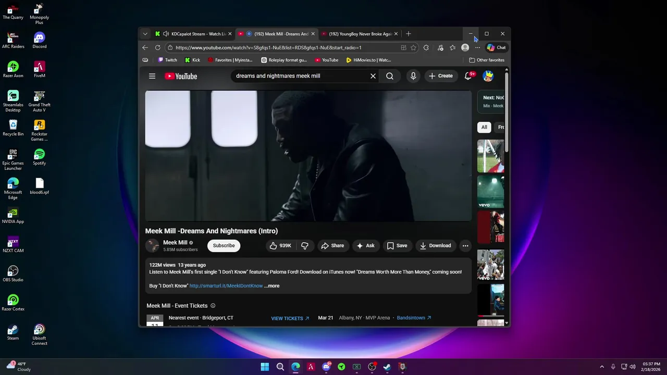Save video to a playlist
Image resolution: width=667 pixels, height=375 pixels.
pyautogui.click(x=397, y=245)
